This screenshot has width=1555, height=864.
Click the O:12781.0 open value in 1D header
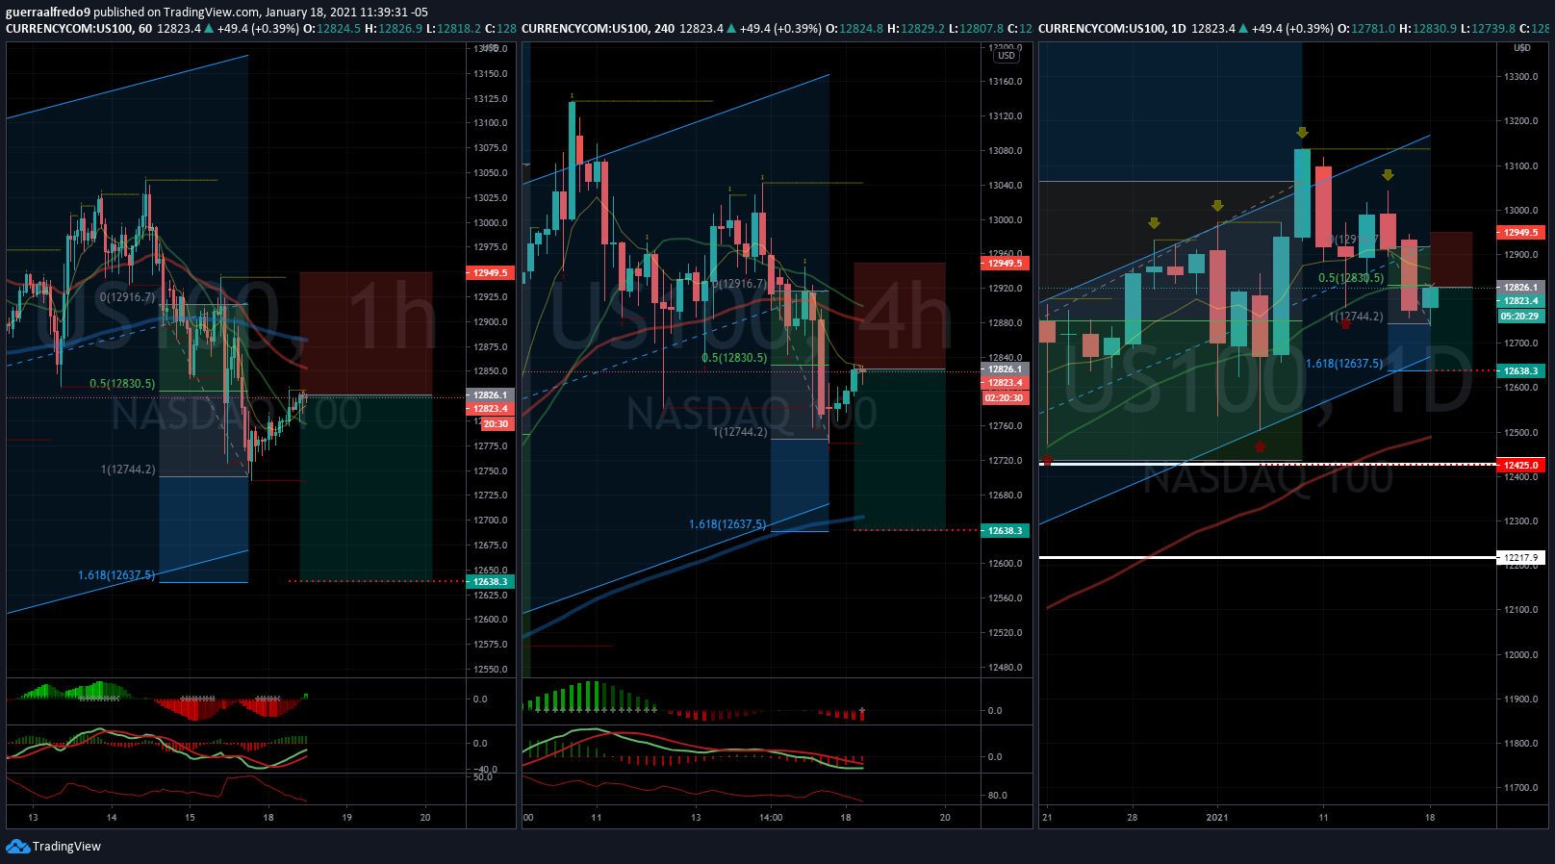1366,28
